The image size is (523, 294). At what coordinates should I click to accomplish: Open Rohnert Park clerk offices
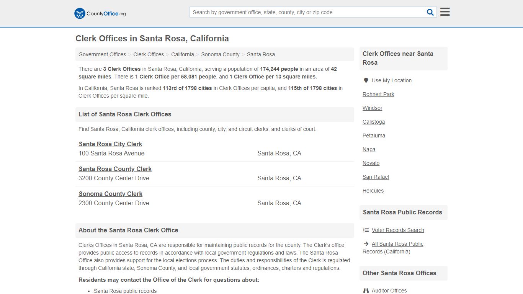pyautogui.click(x=378, y=94)
